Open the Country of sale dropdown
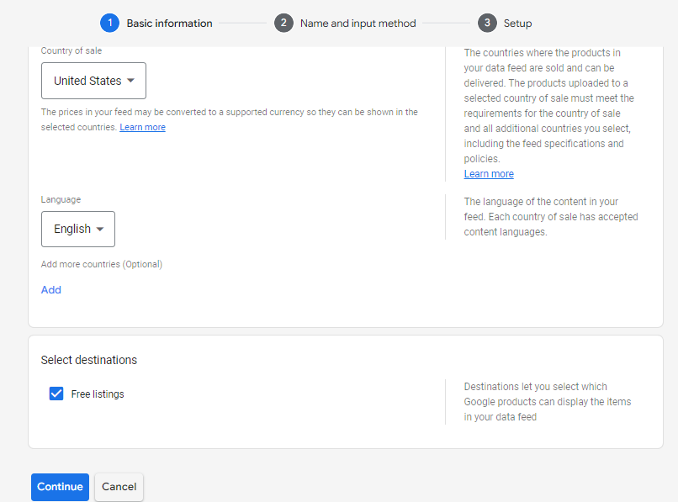 [93, 81]
